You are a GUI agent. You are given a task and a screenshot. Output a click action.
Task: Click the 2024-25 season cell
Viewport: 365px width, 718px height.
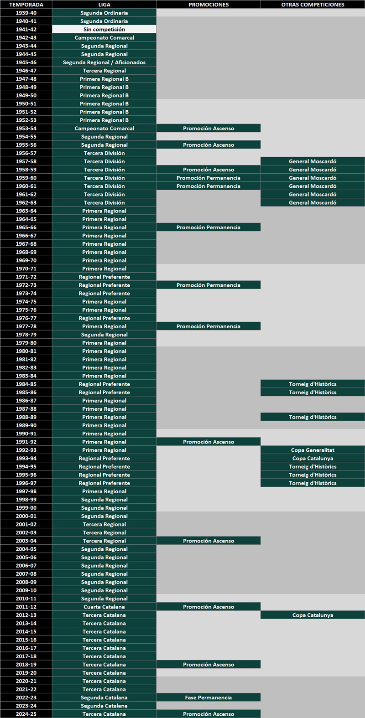point(26,714)
